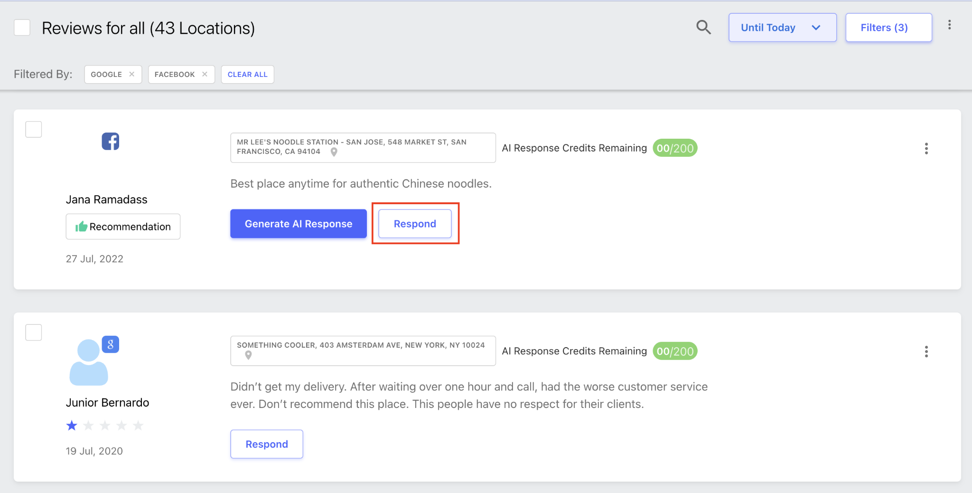Click the name Jana Ramadass
The height and width of the screenshot is (493, 972).
tap(107, 199)
